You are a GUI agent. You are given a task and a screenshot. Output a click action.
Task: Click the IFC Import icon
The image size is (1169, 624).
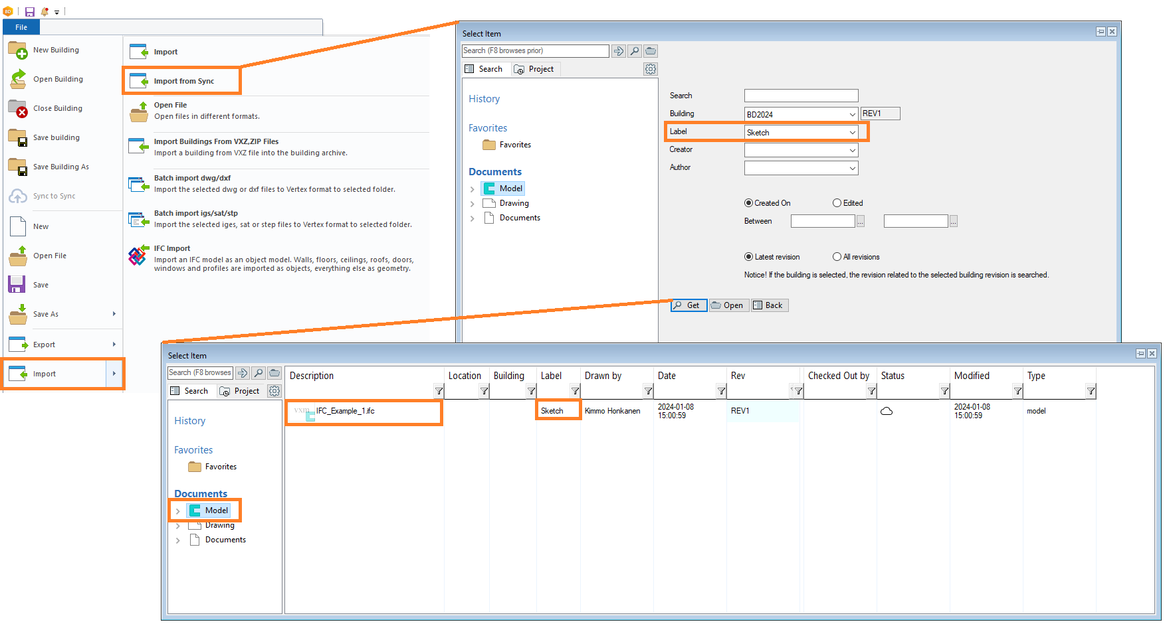[138, 256]
